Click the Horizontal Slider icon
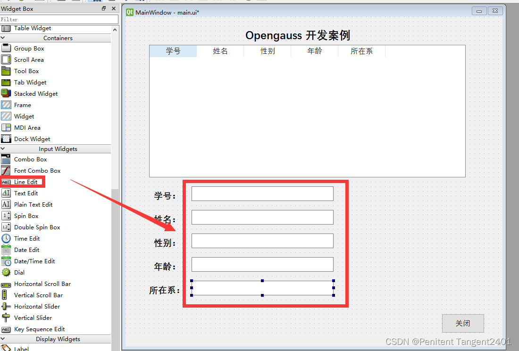 pyautogui.click(x=6, y=306)
